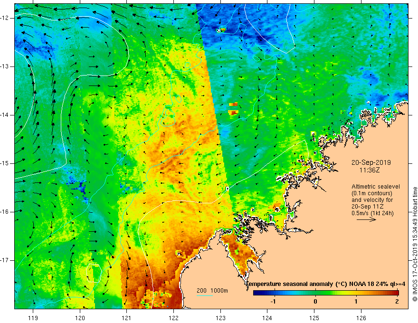Click latitude axis label "-15"
This screenshot has height=323, width=418.
5,163
